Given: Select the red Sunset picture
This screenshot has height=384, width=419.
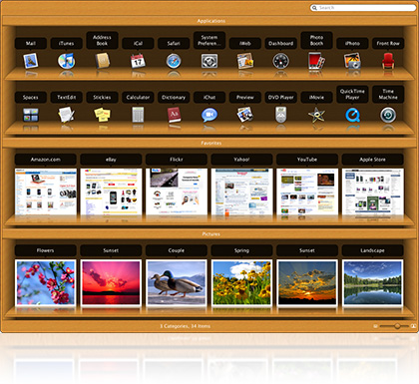Looking at the screenshot, I should 111,283.
